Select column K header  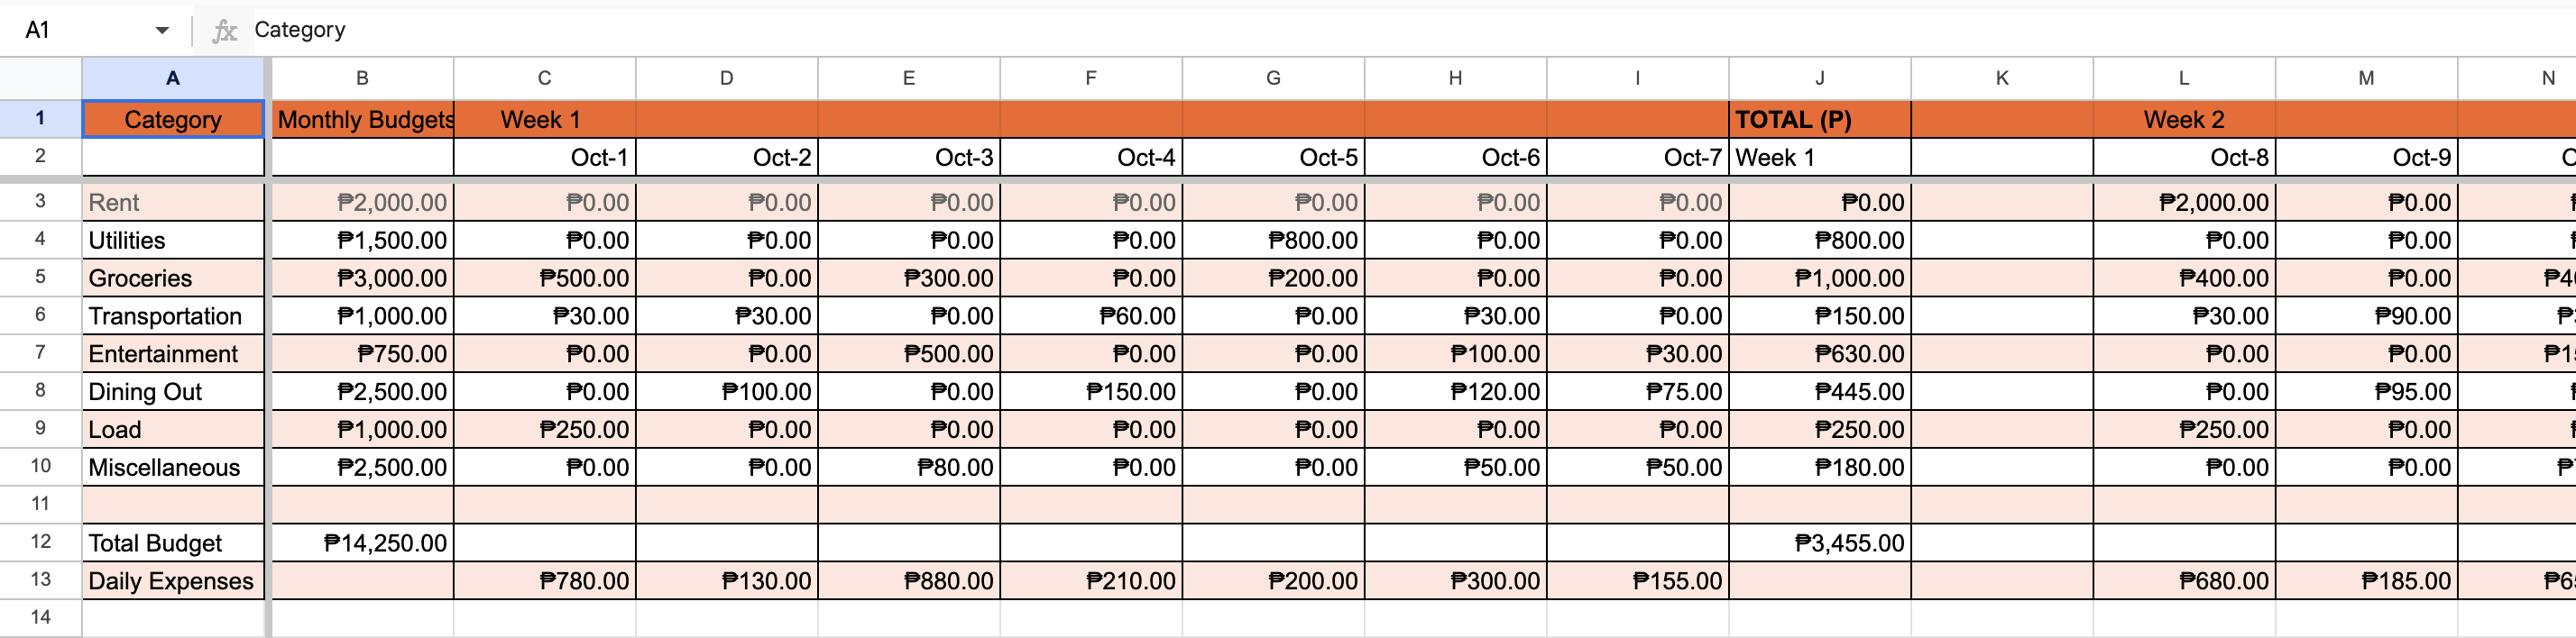tap(2001, 77)
